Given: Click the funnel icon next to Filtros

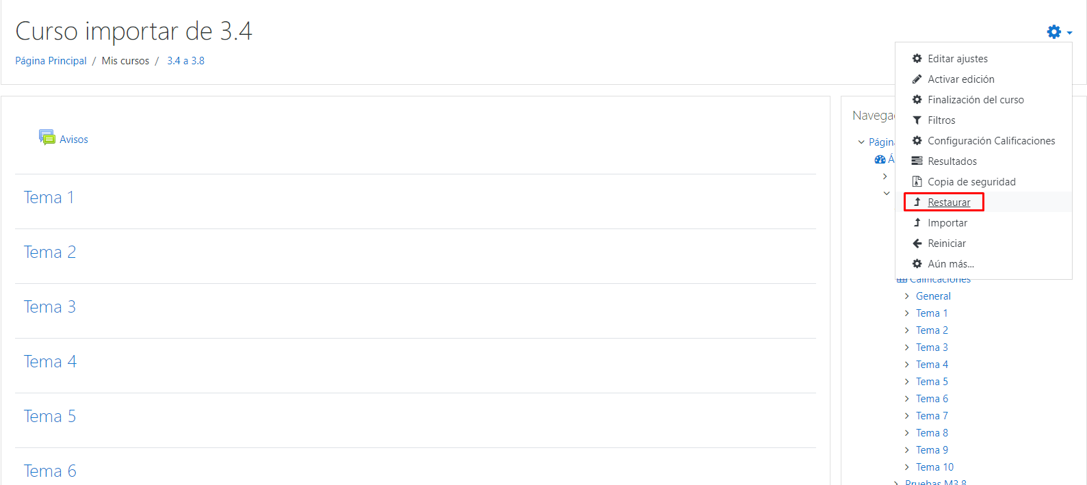Looking at the screenshot, I should click(x=917, y=120).
